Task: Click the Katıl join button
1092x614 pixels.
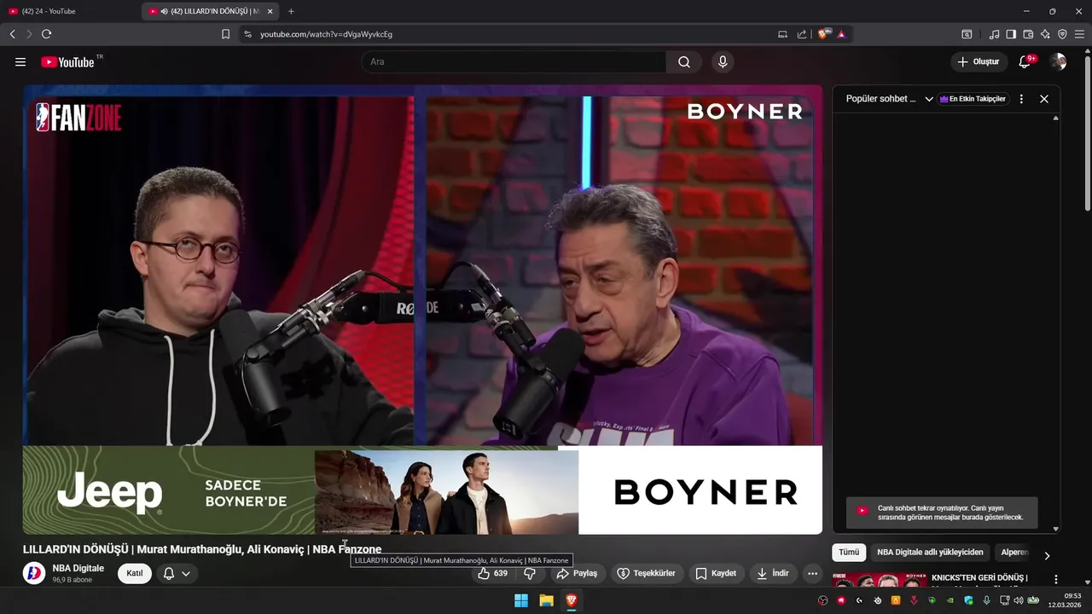Action: 135,573
